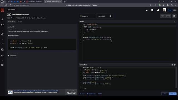Open the Docs book sidebar icon
178x100 pixels.
(x=3, y=65)
